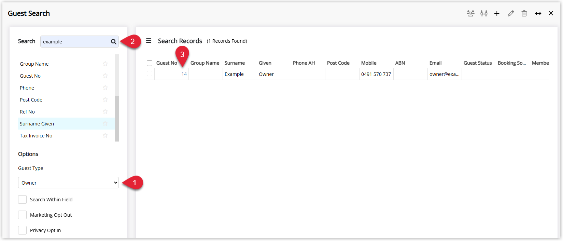Select Post Code search field
Viewport: 563px width, 241px height.
pyautogui.click(x=66, y=100)
